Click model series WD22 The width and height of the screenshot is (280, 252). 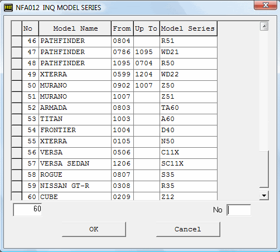[x=170, y=74]
